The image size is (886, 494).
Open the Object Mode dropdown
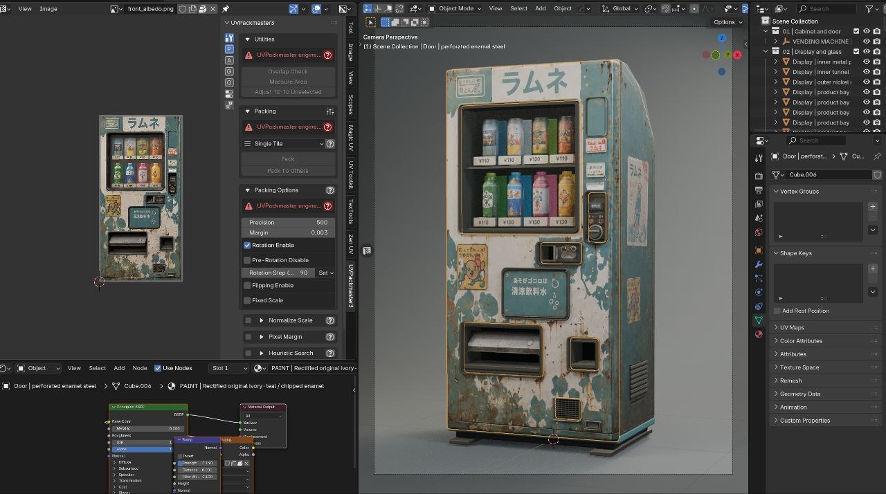point(455,8)
